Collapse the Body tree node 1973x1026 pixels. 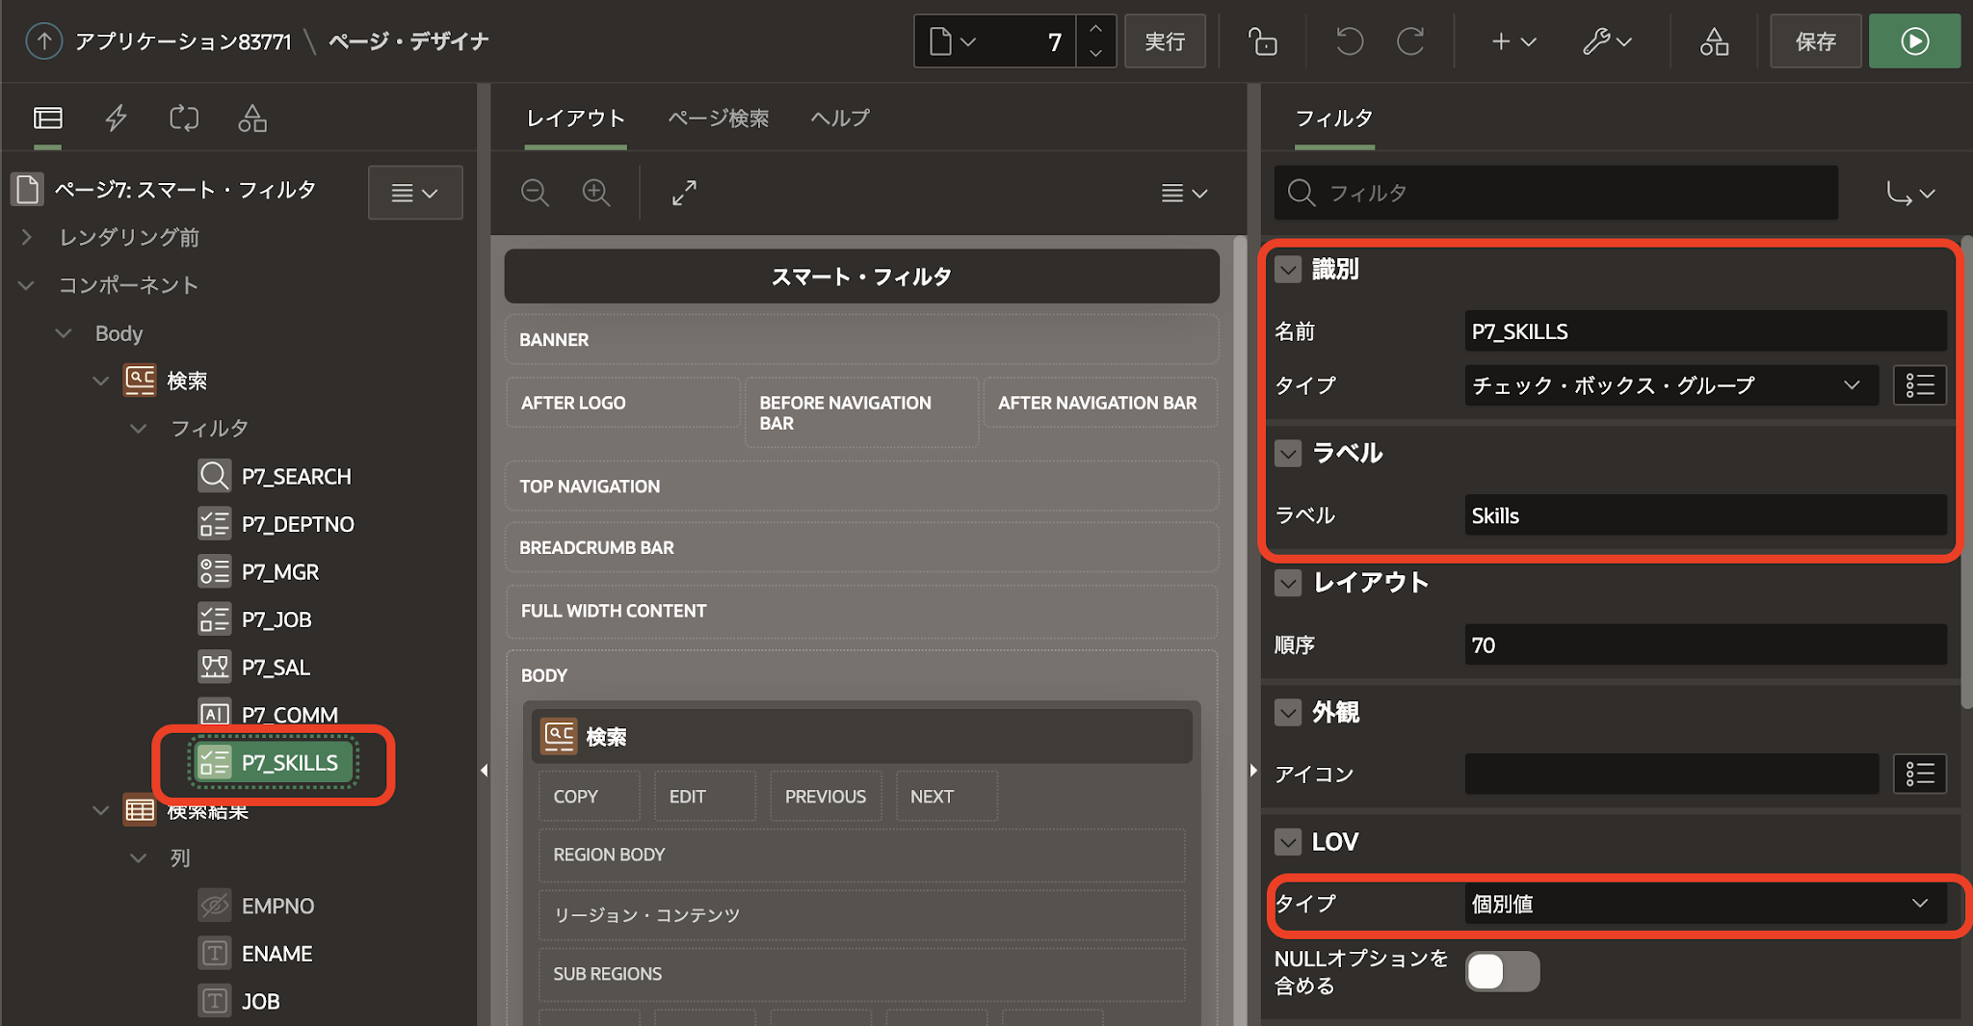(x=64, y=333)
